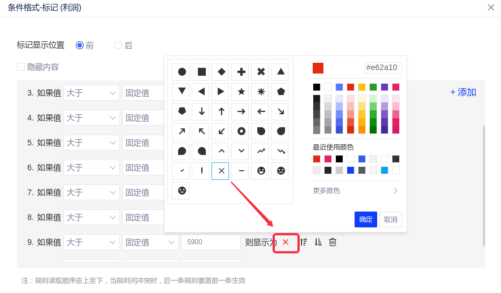The height and width of the screenshot is (293, 501).
Task: Select the plus cross shape icon
Action: [x=241, y=72]
